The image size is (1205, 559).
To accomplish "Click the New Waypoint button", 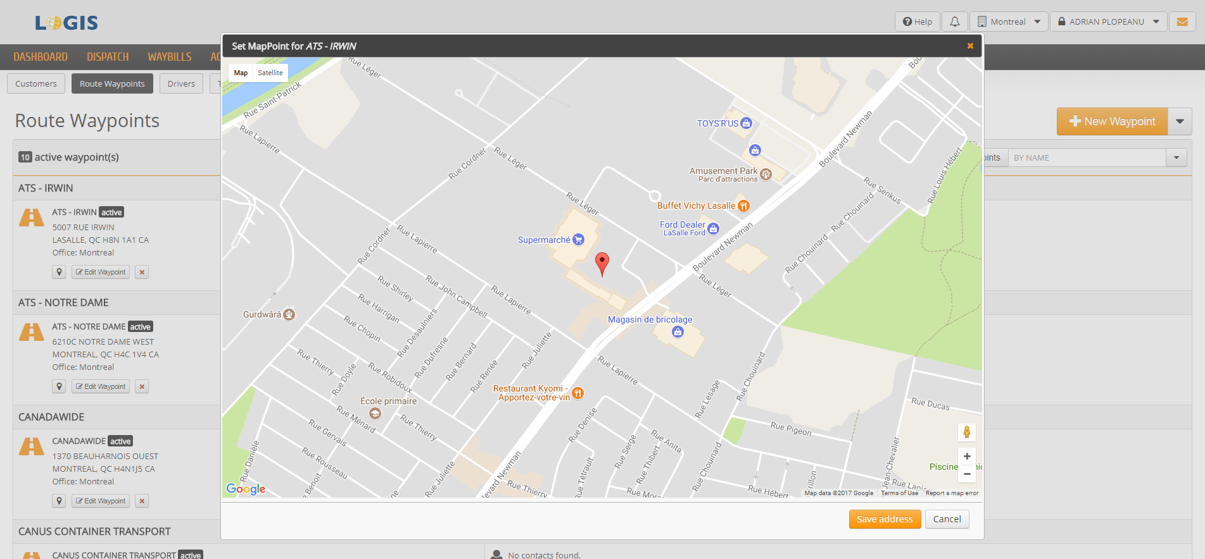I will (1113, 121).
